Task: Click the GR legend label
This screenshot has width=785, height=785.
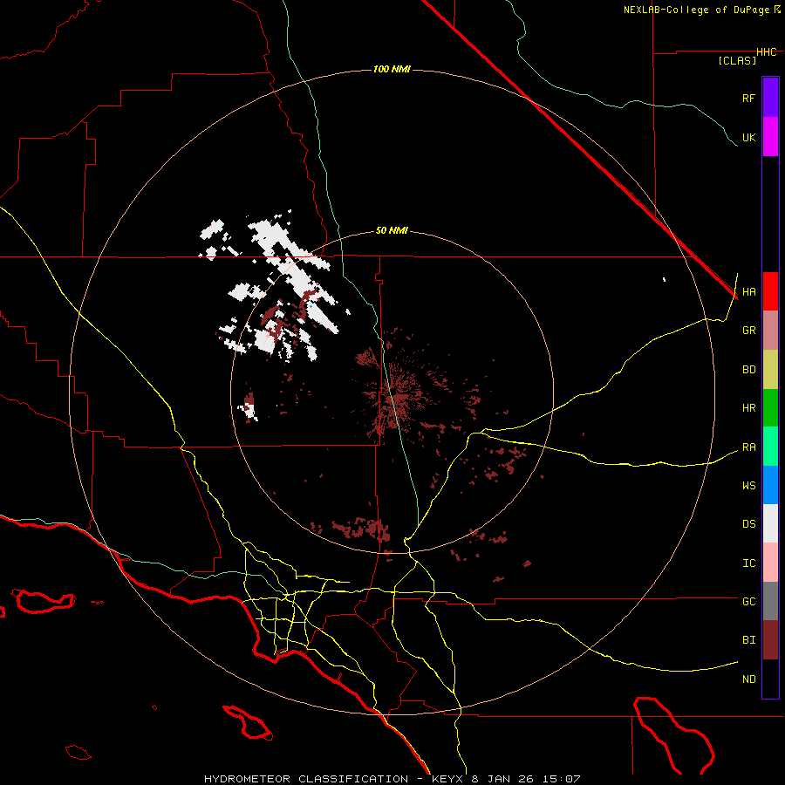Action: [x=748, y=331]
